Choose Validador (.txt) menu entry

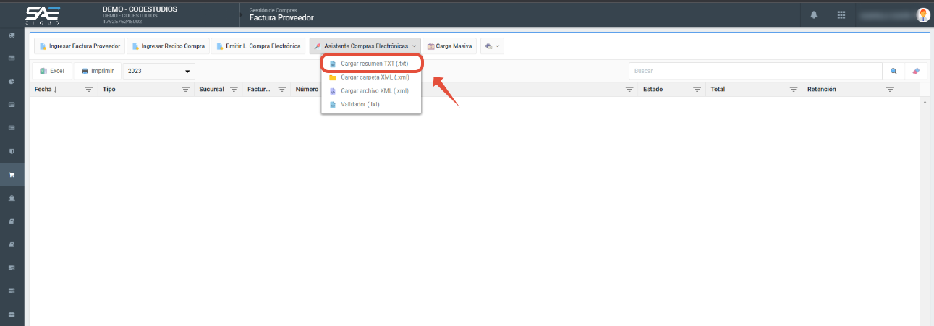point(371,104)
